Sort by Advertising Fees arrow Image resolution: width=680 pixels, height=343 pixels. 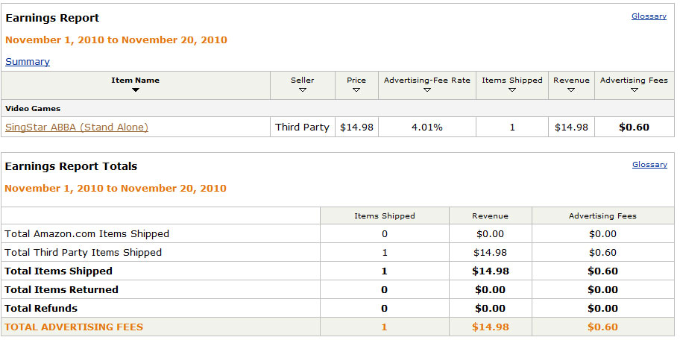click(635, 90)
